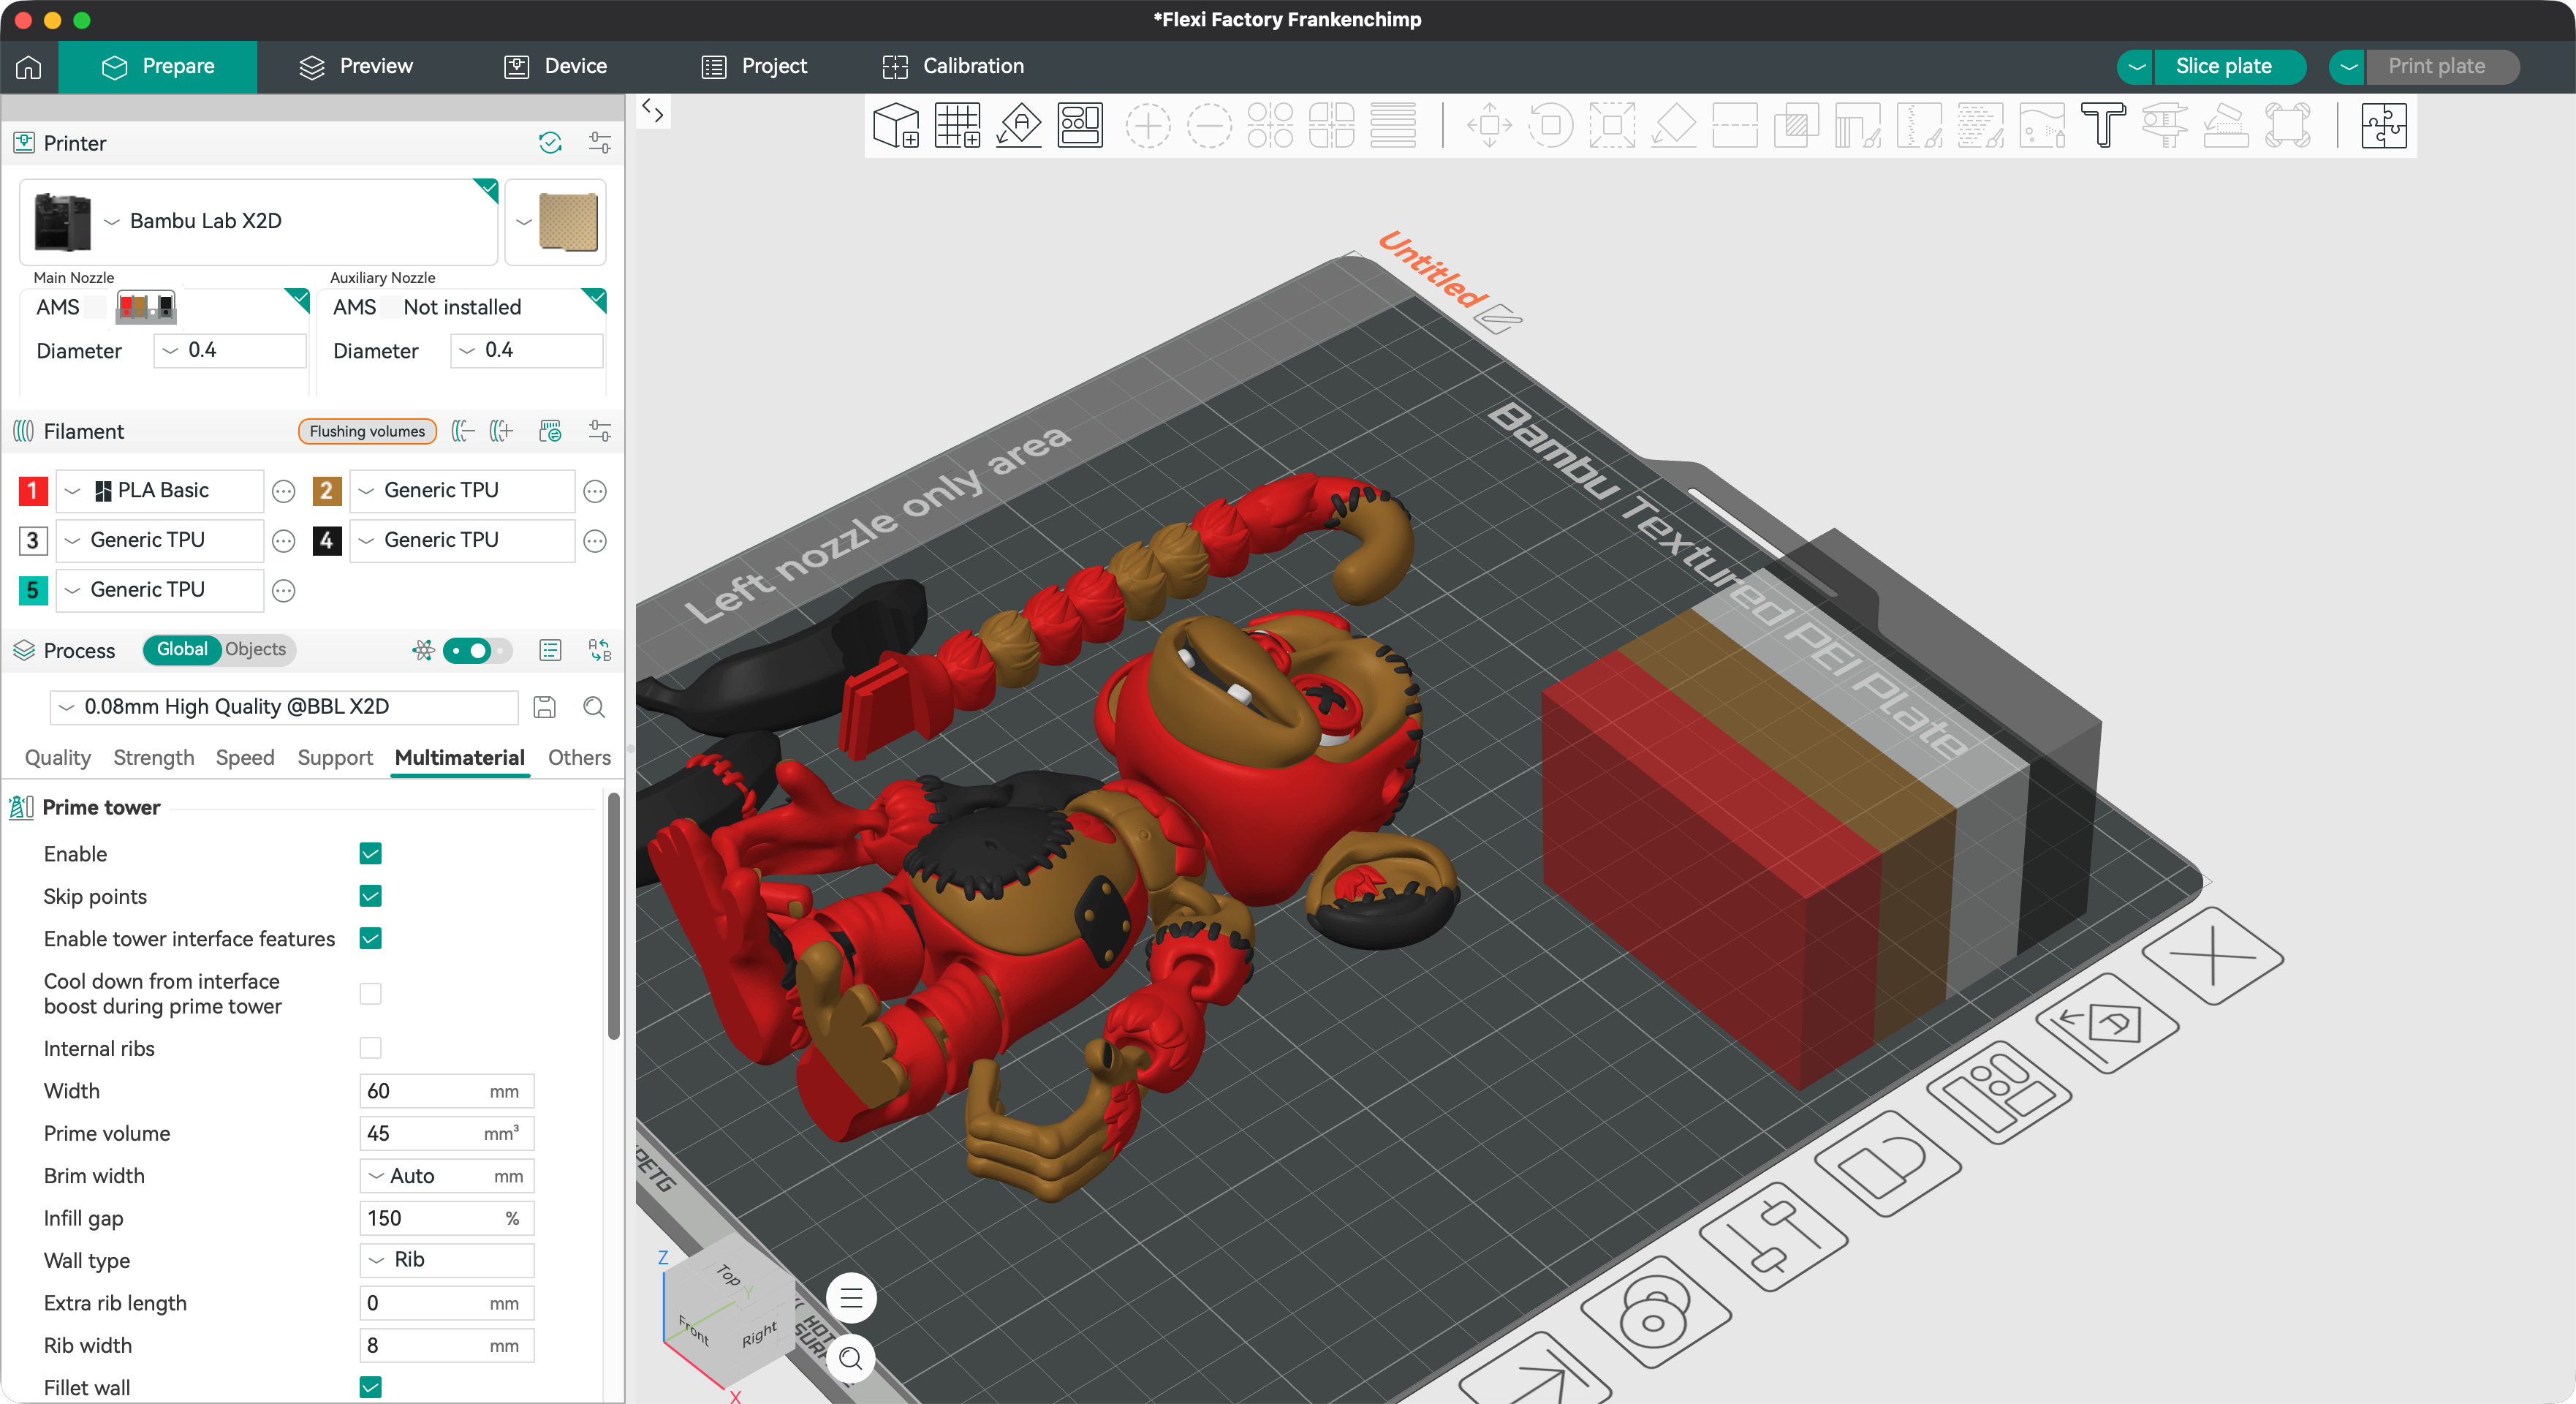The image size is (2576, 1404).
Task: Select the Text shape tool
Action: coord(2103,126)
